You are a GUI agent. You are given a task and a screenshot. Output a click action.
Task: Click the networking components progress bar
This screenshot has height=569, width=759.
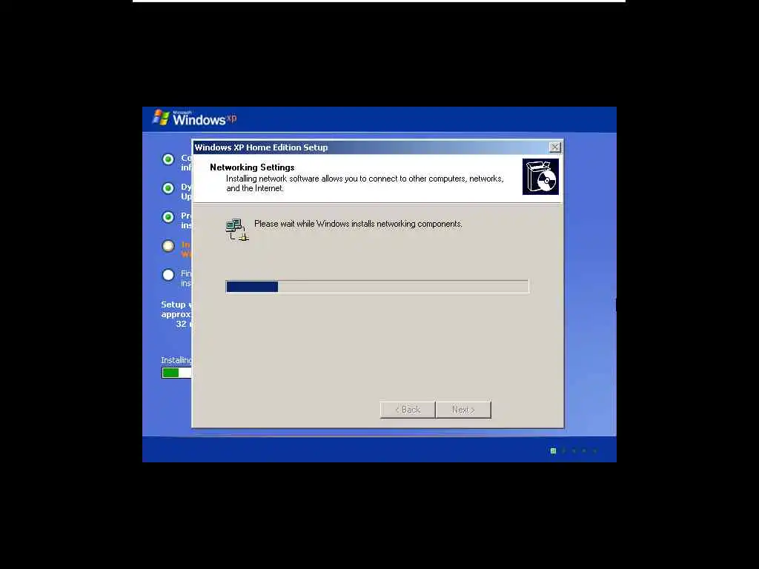(x=377, y=287)
